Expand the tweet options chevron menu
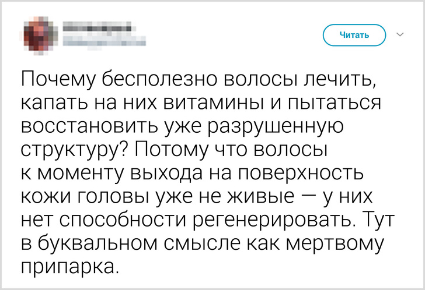 coord(400,35)
